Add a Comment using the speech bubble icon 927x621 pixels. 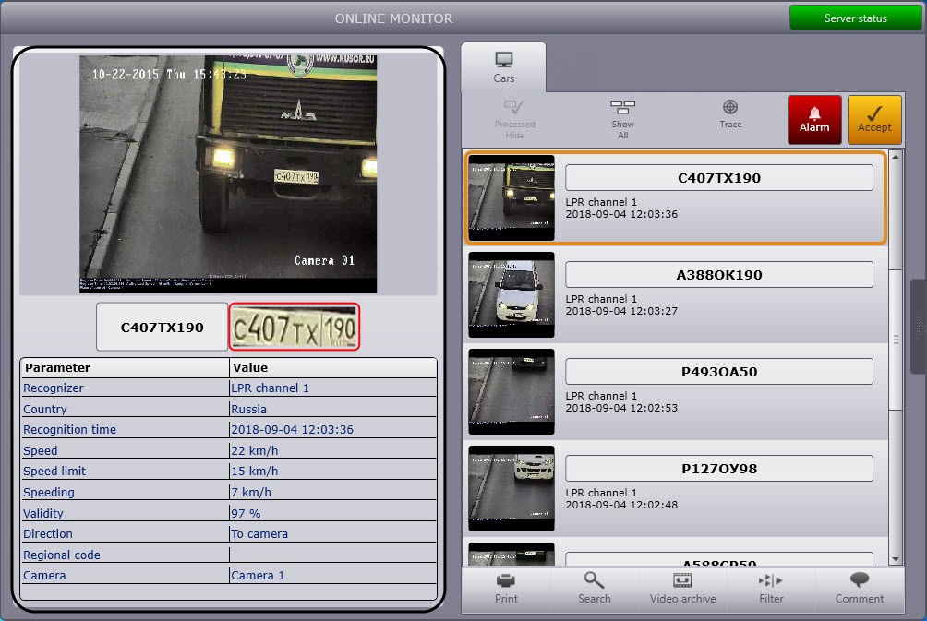pos(860,580)
